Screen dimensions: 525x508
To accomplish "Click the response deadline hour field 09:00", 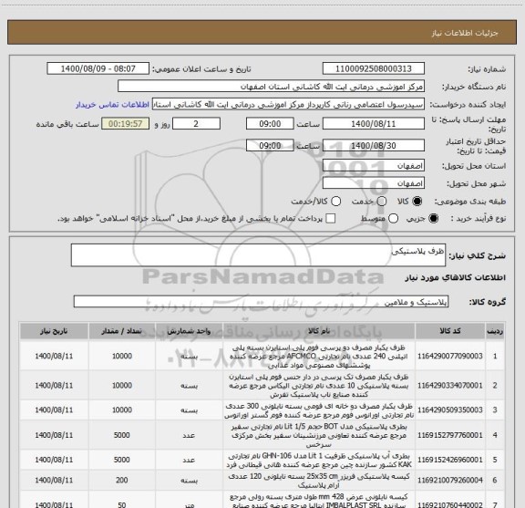I will pos(270,124).
